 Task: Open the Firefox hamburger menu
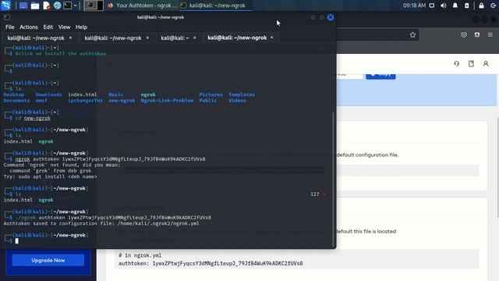tap(490, 34)
